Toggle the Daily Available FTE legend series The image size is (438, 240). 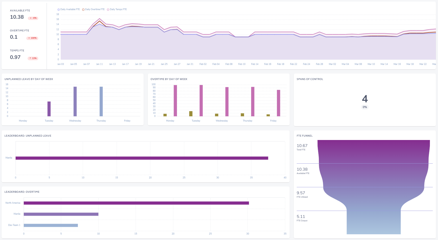coord(69,9)
